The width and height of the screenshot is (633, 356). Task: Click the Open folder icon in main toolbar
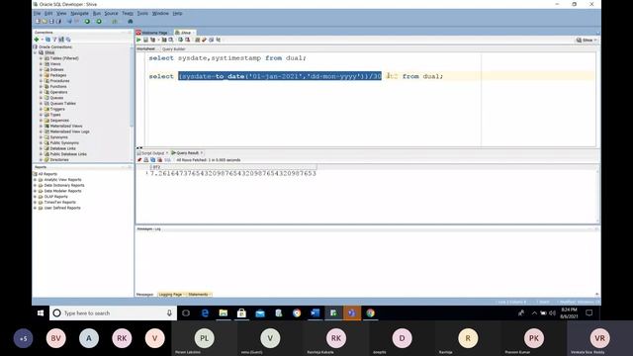click(x=45, y=21)
